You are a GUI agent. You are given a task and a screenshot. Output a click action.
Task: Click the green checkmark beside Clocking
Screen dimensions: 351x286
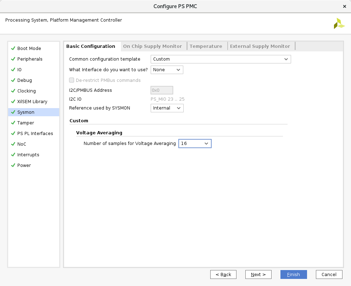coord(13,91)
